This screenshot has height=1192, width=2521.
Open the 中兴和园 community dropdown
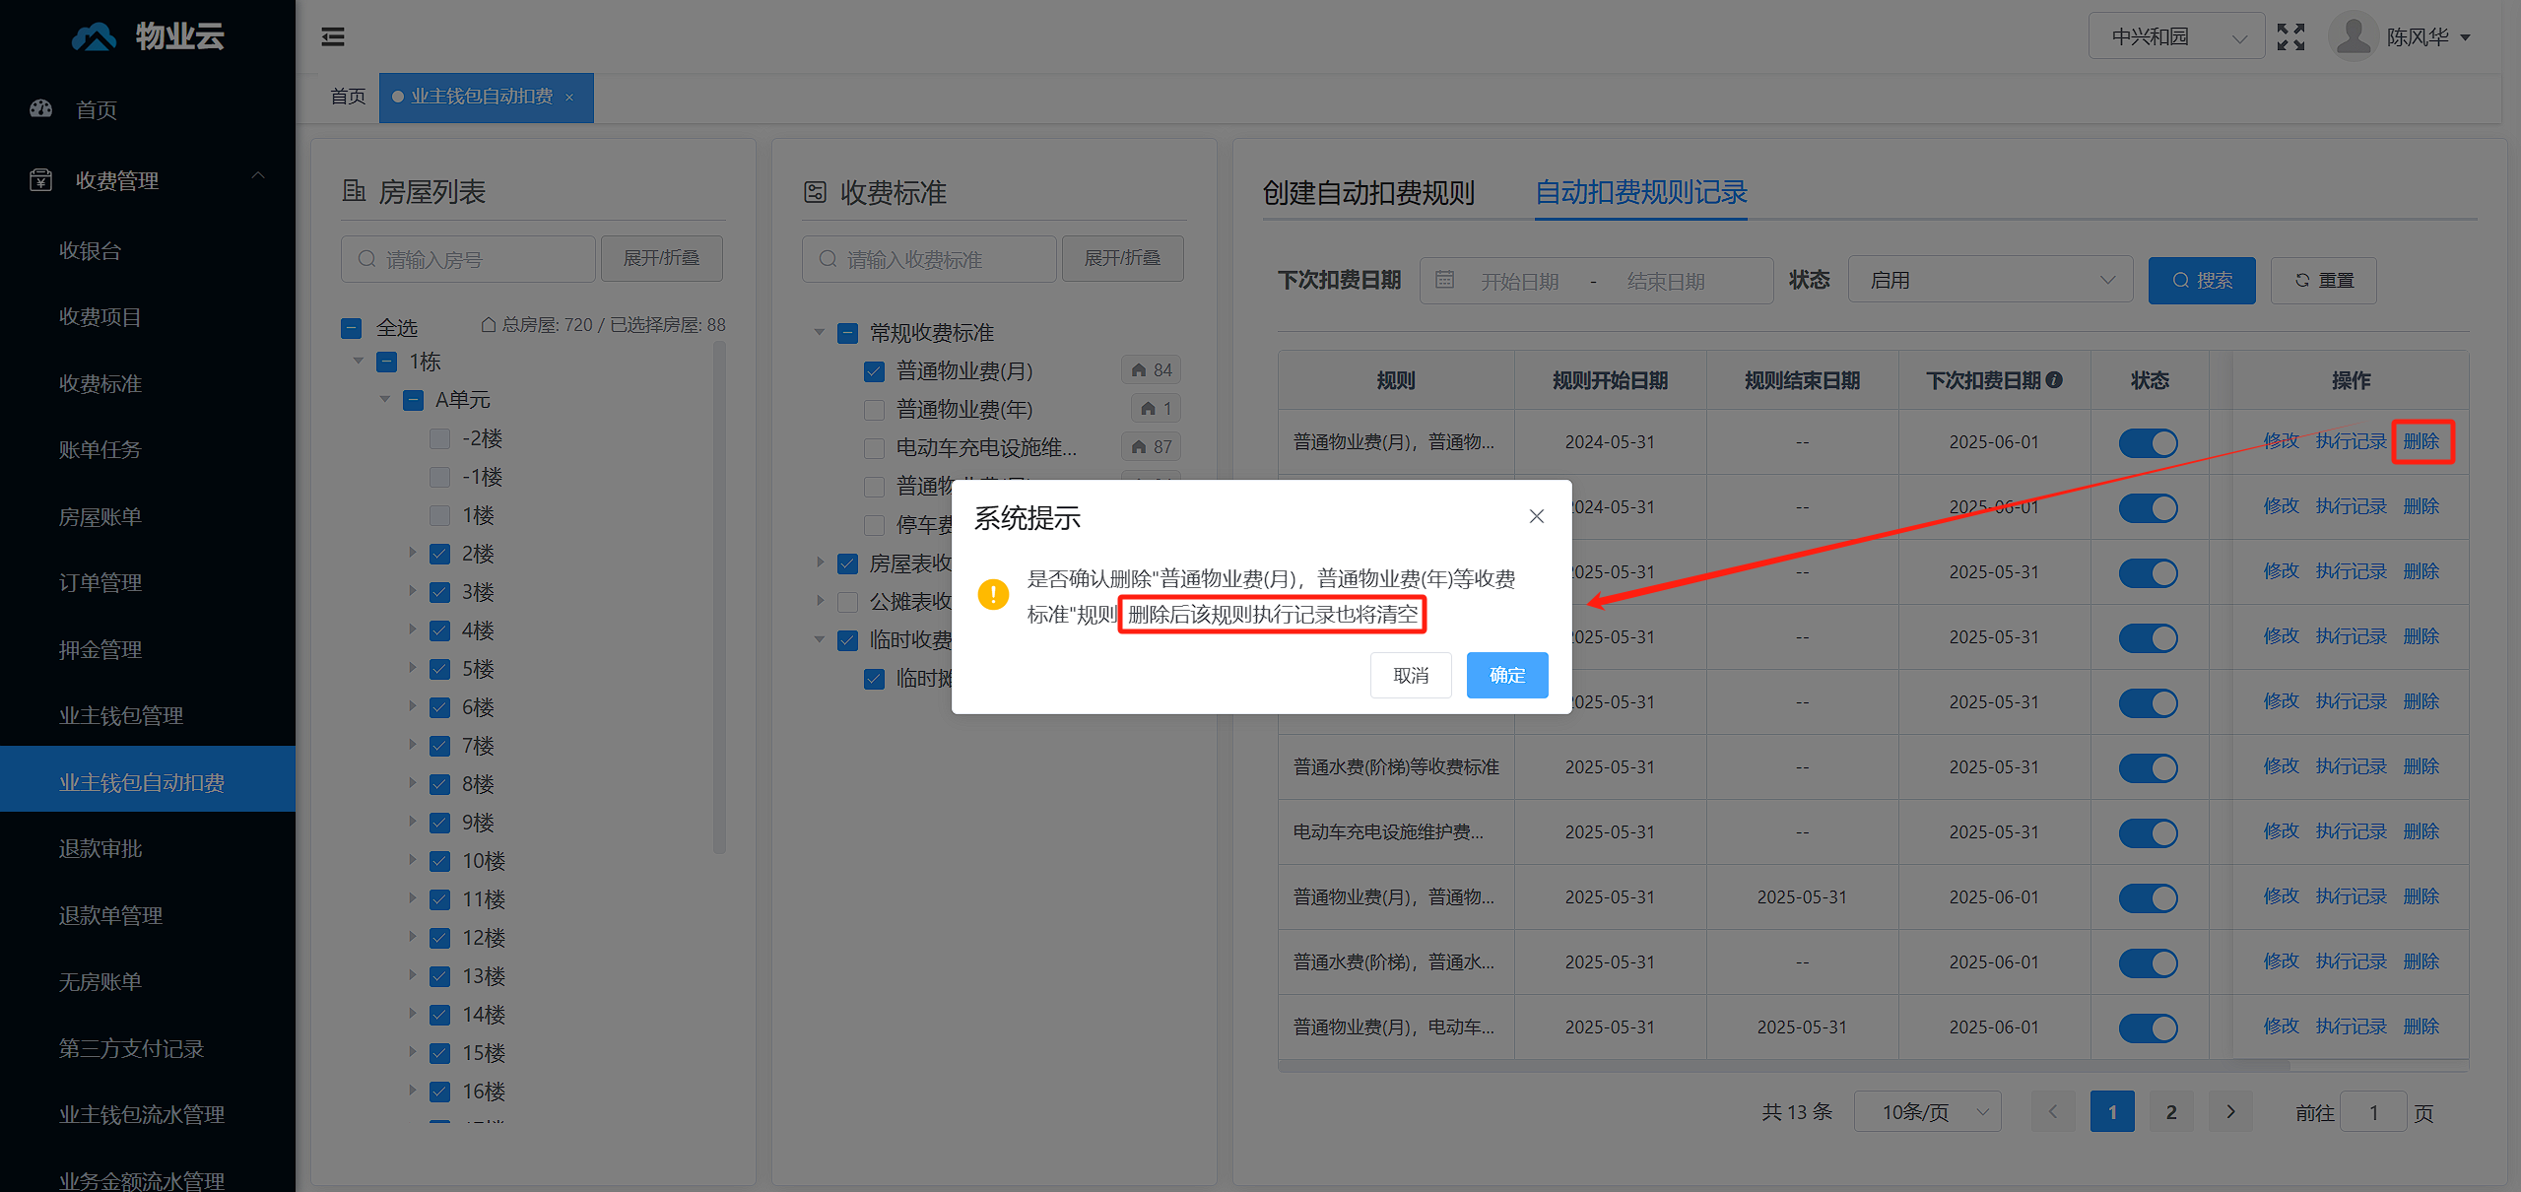point(2175,37)
